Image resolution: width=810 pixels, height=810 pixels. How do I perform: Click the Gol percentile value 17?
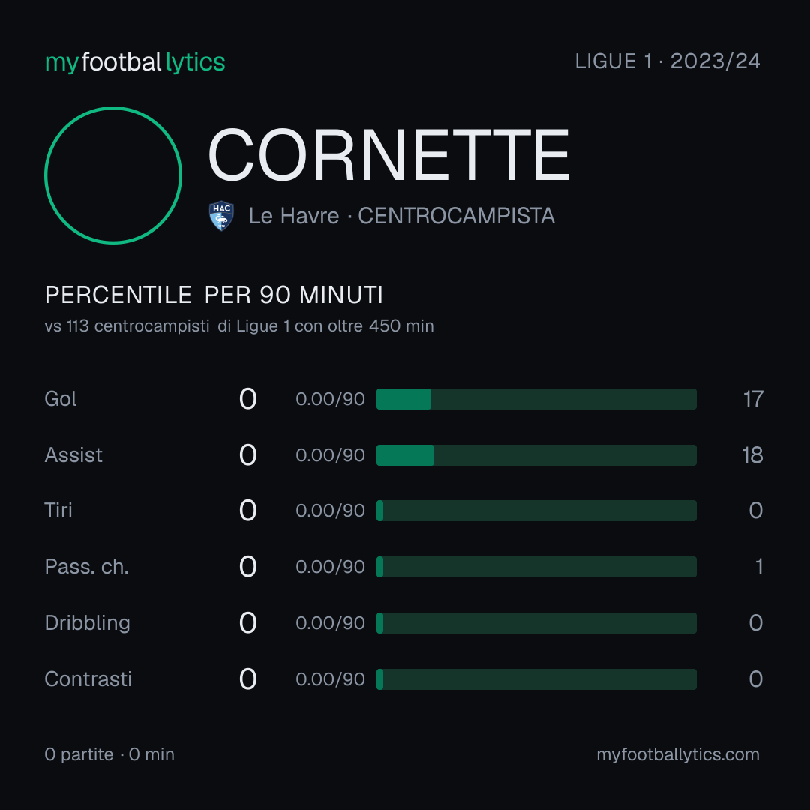[x=753, y=399]
